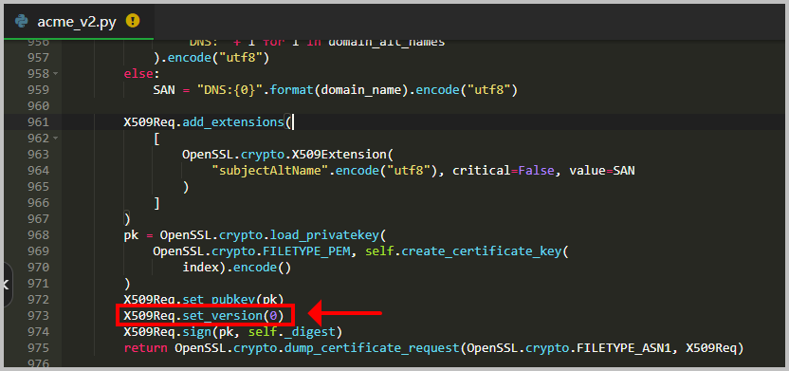
Task: Select the acme_v2.py editor tab
Action: click(78, 21)
